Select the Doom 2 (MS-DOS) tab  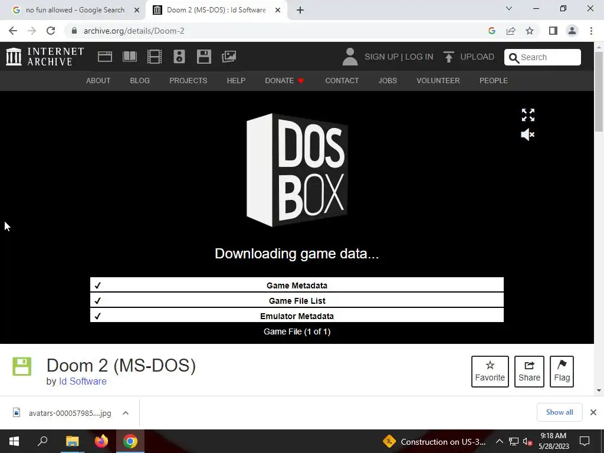click(x=216, y=10)
